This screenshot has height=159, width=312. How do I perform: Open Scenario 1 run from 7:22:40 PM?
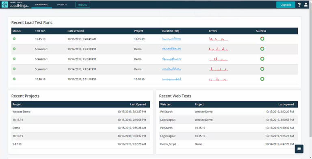click(x=41, y=59)
